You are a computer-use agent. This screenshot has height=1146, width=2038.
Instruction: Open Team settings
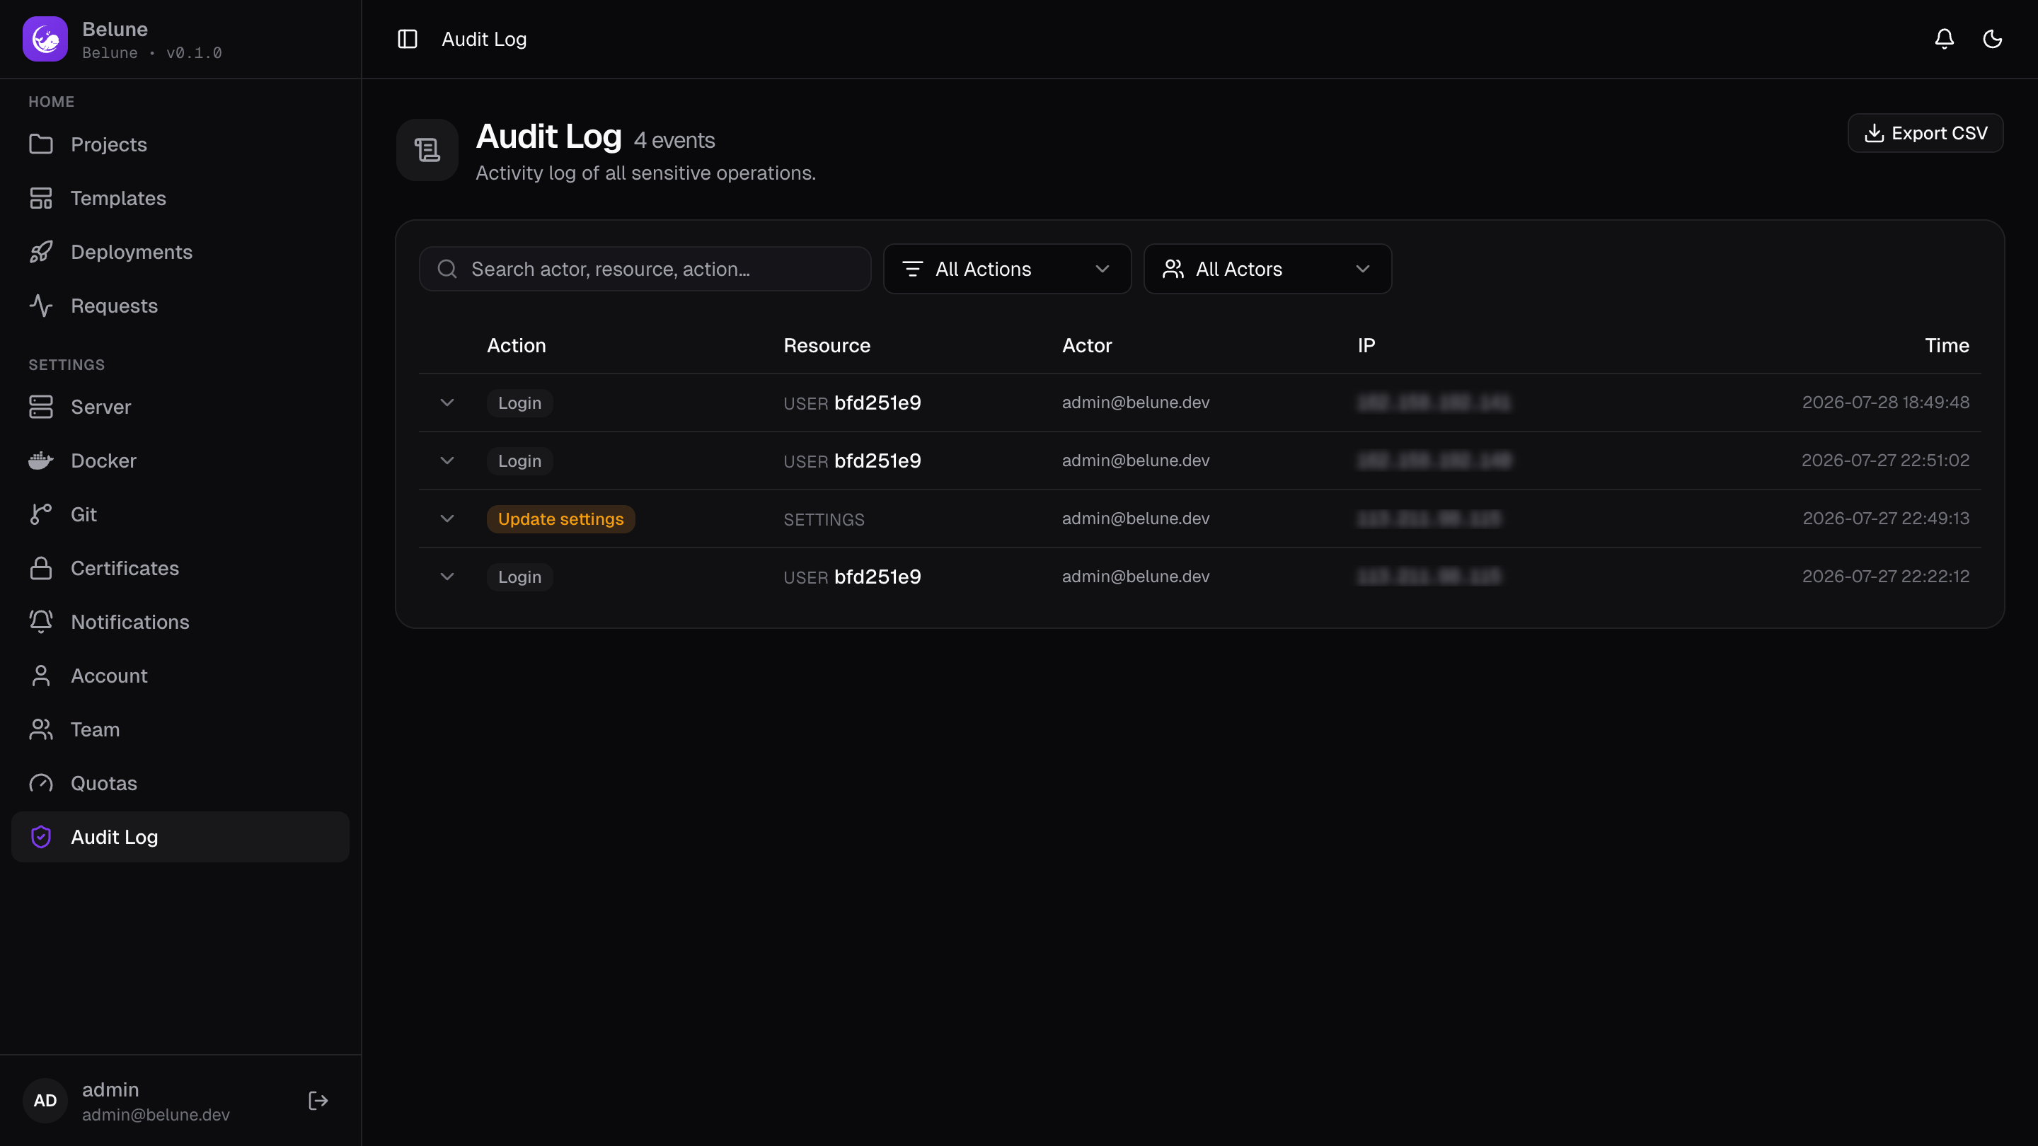(x=180, y=729)
